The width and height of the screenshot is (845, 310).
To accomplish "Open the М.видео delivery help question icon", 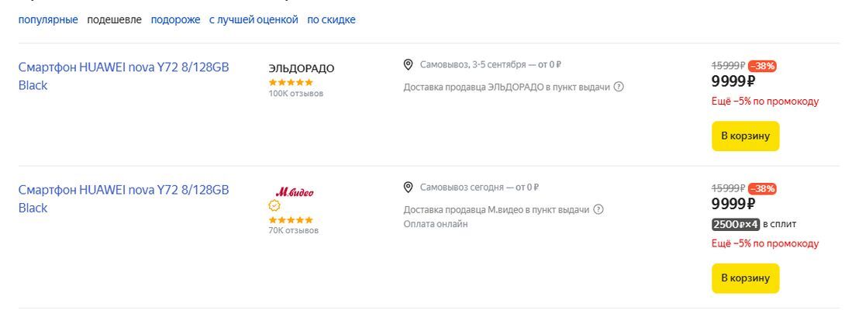I will 598,209.
